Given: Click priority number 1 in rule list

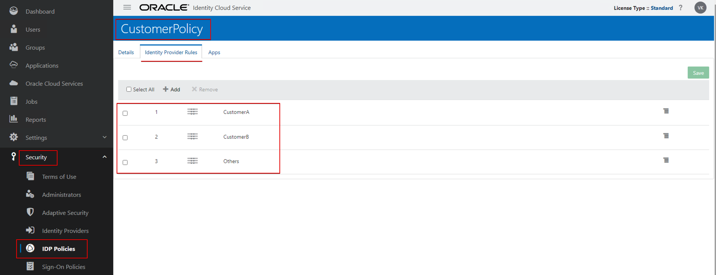Looking at the screenshot, I should (156, 112).
